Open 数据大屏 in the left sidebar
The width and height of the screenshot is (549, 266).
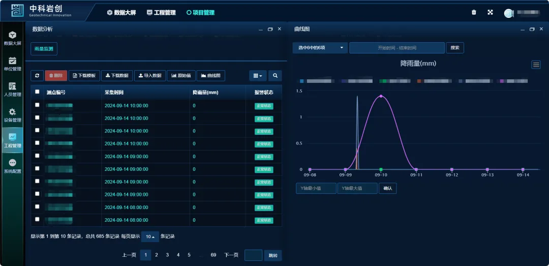(x=12, y=38)
